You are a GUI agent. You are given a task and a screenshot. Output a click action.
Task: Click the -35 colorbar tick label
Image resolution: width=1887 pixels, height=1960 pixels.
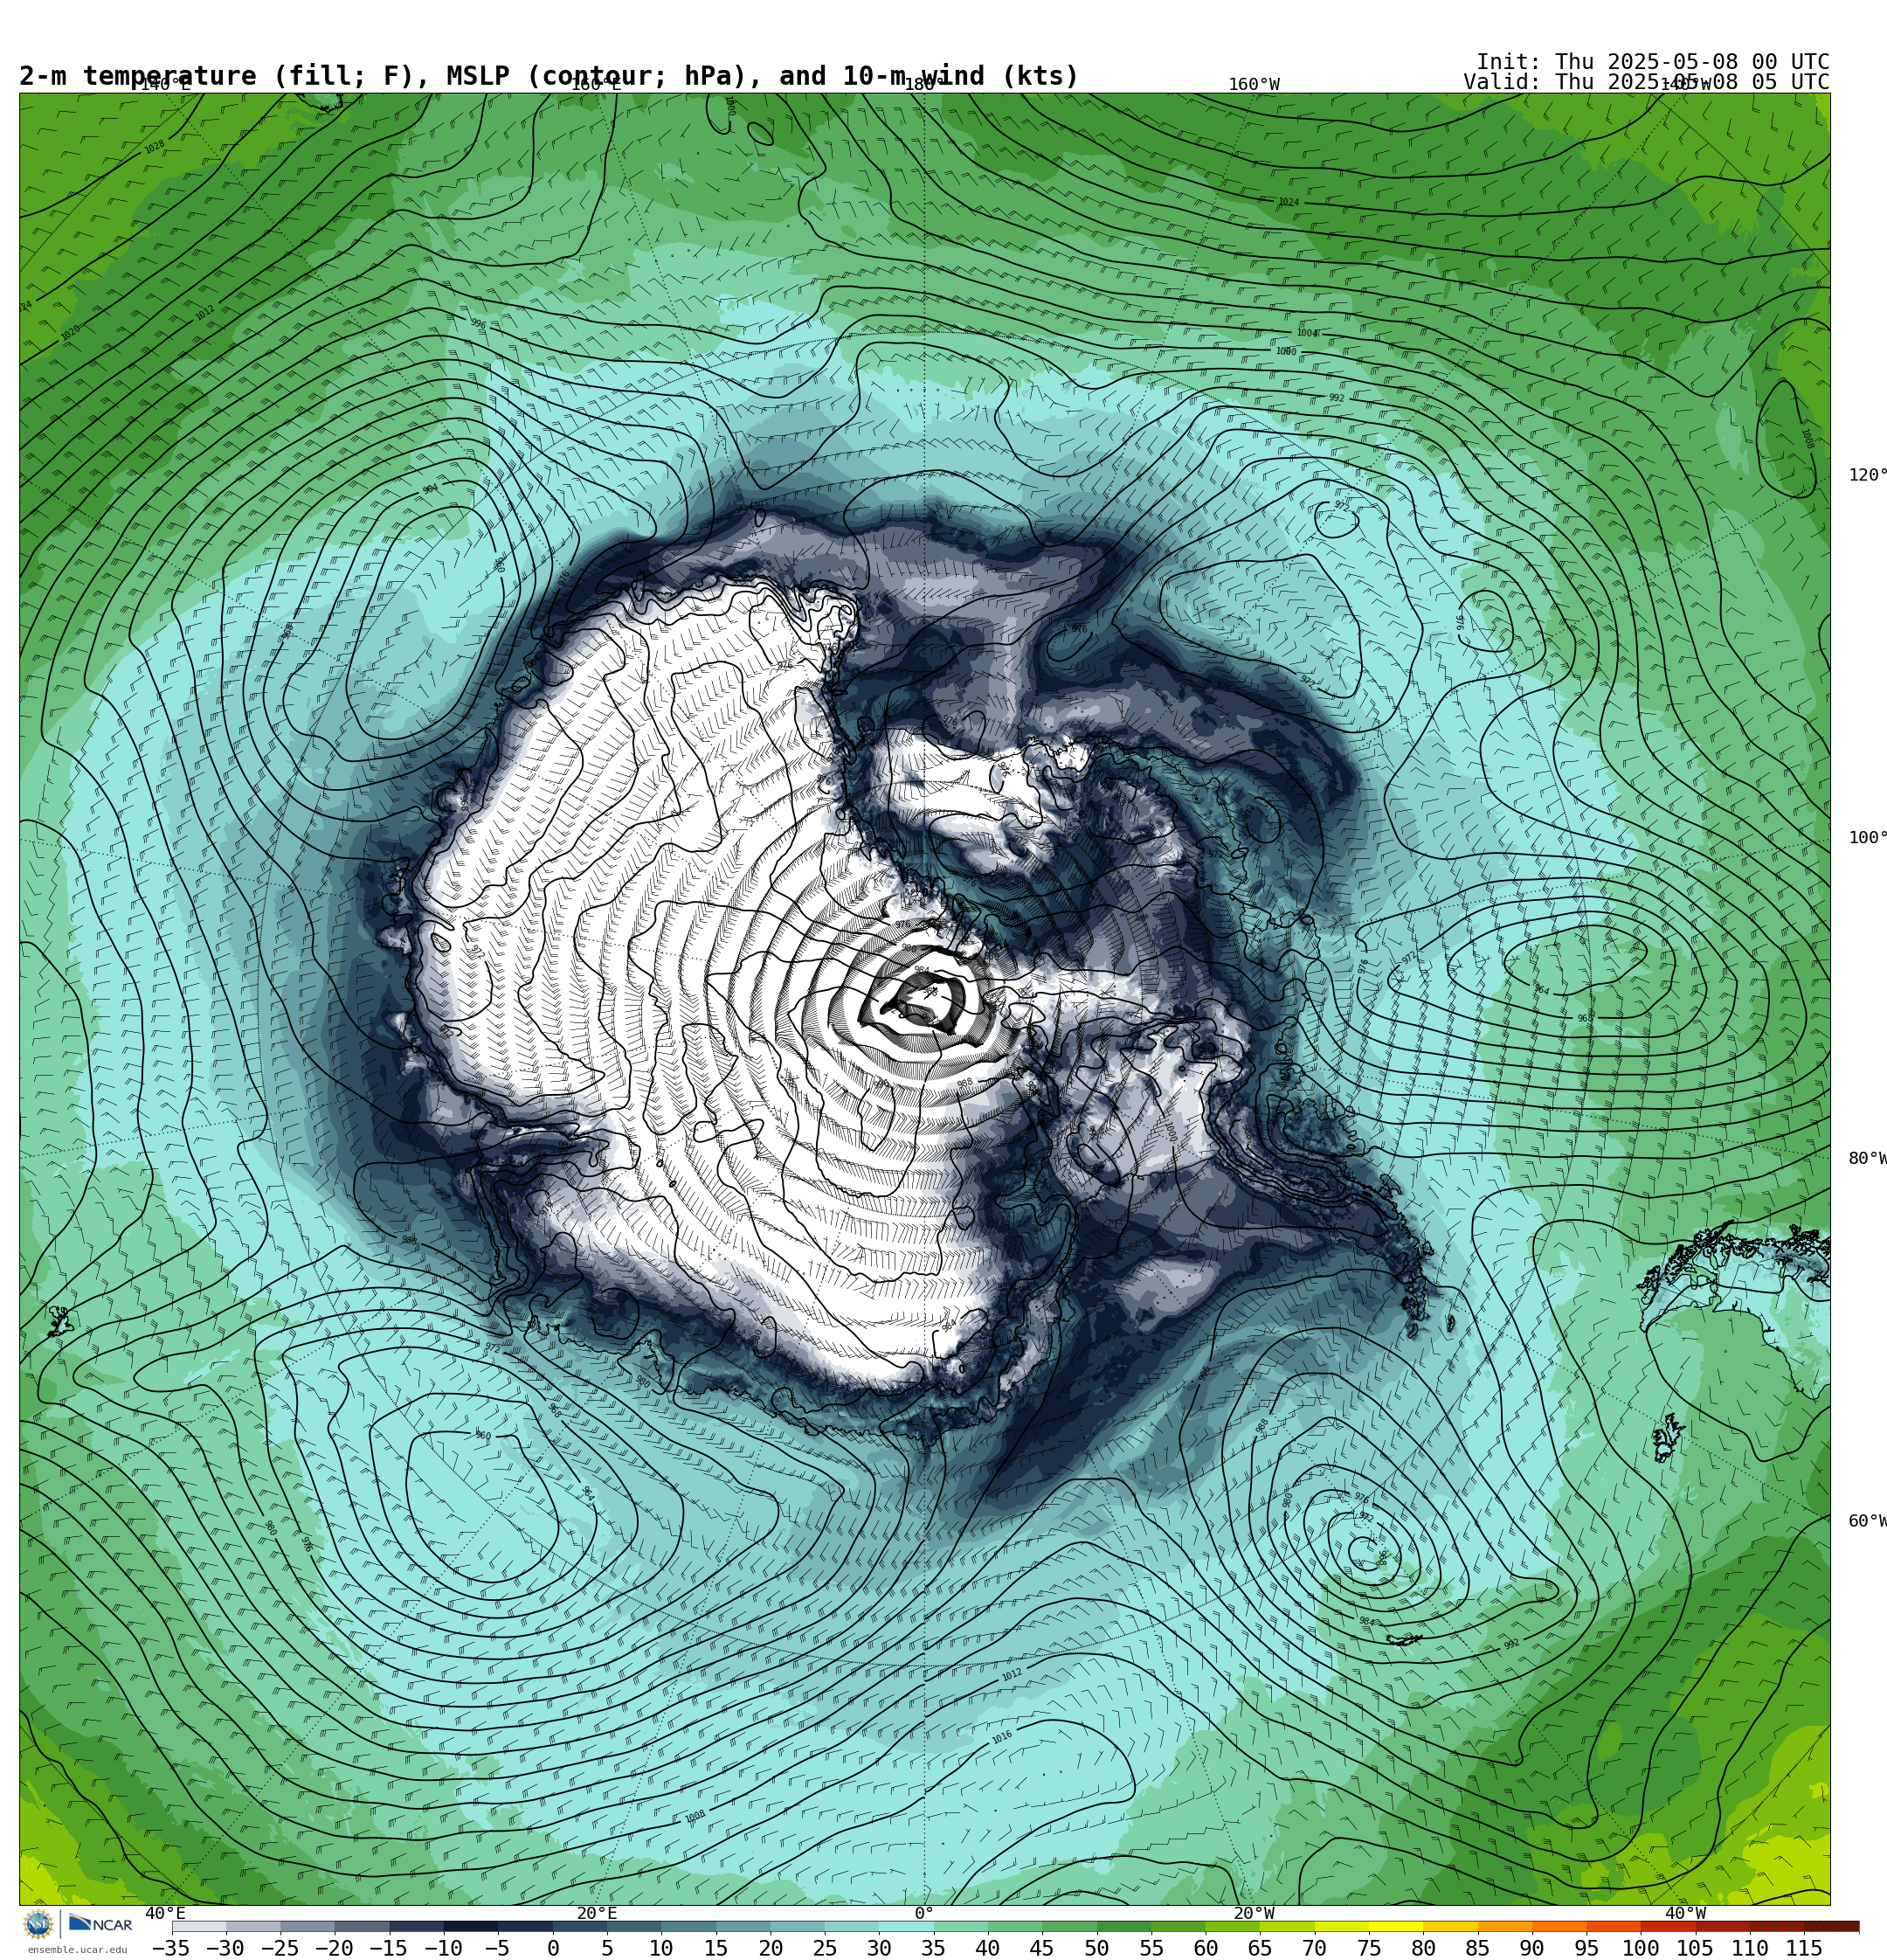(x=171, y=1948)
